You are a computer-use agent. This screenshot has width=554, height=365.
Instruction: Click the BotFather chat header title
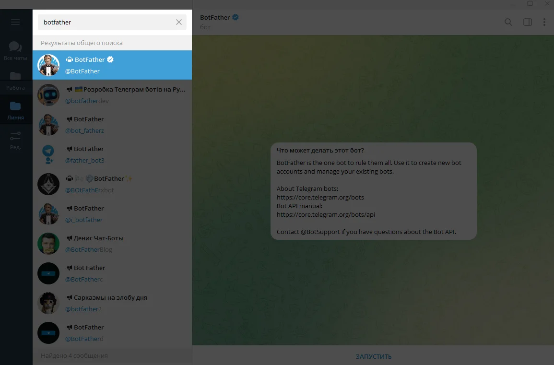tap(215, 18)
